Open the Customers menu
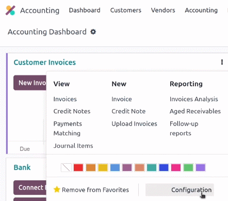This screenshot has width=228, height=201. (126, 10)
